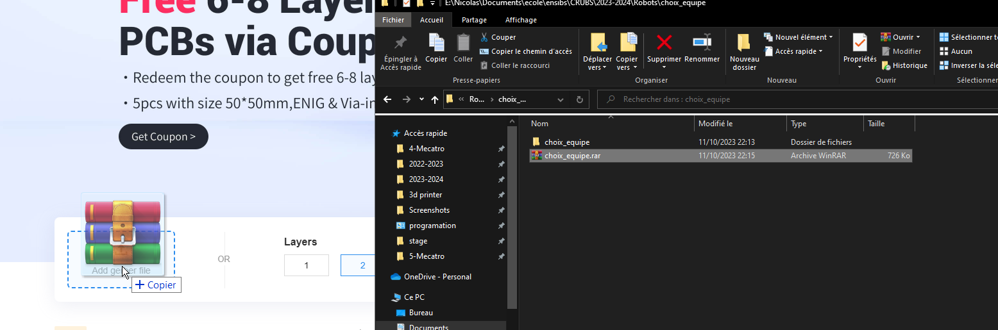Screen dimensions: 998x330
Task: Open 5-Mecatro in navigation pane
Action: [x=427, y=256]
